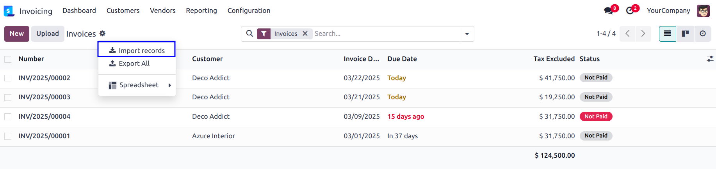716x169 pixels.
Task: Click the $ 124,500.00 total
Action: (x=555, y=155)
